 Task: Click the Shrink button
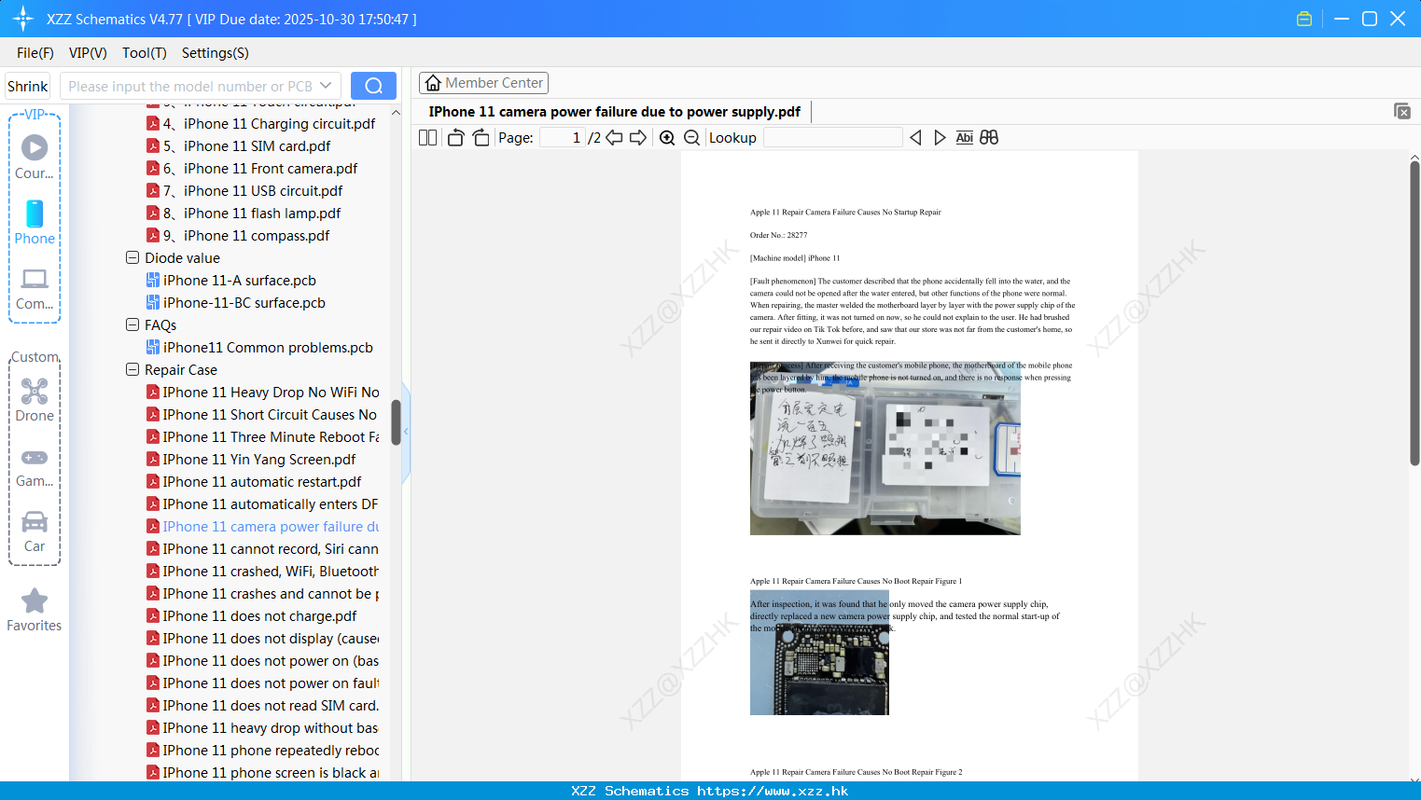pos(27,86)
